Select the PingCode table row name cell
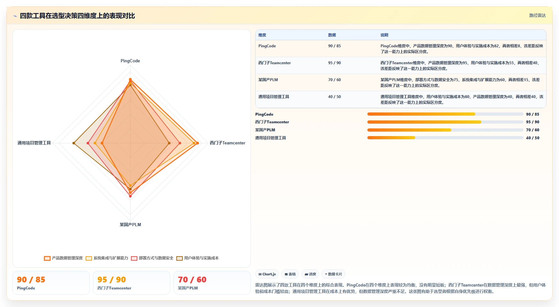This screenshot has width=559, height=307. point(290,49)
